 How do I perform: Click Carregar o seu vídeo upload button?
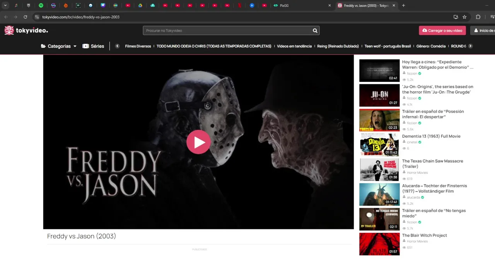coord(442,31)
